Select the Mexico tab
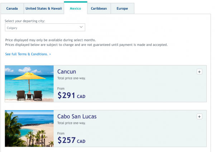Viewport: 215px width, 152px height. pos(76,8)
